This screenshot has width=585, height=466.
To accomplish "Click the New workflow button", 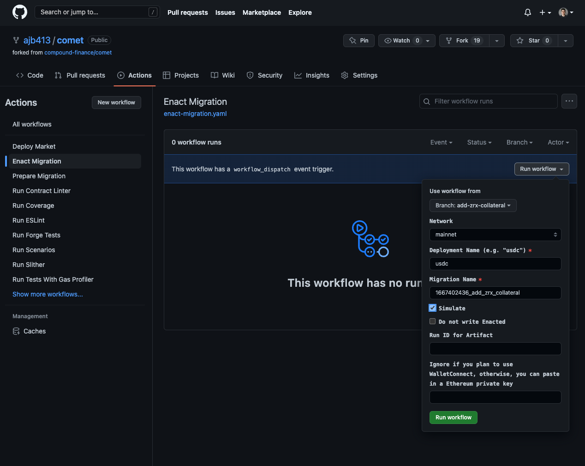I will tap(116, 103).
